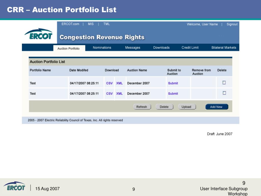
Task: Click the Refresh button
Action: [142, 107]
